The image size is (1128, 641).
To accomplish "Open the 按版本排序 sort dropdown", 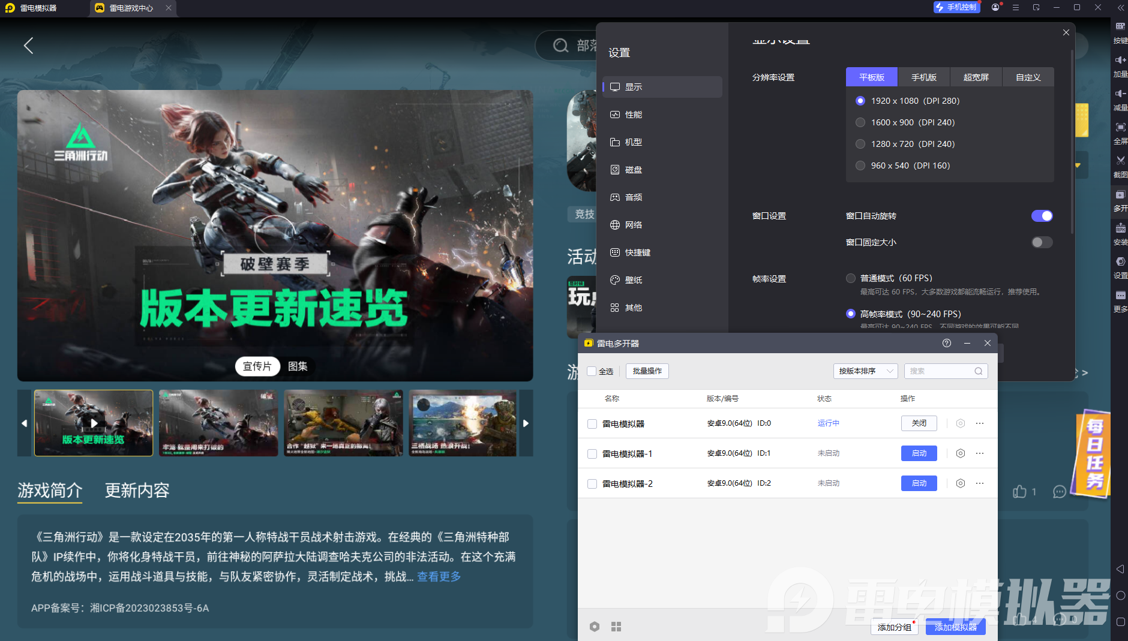I will [865, 371].
